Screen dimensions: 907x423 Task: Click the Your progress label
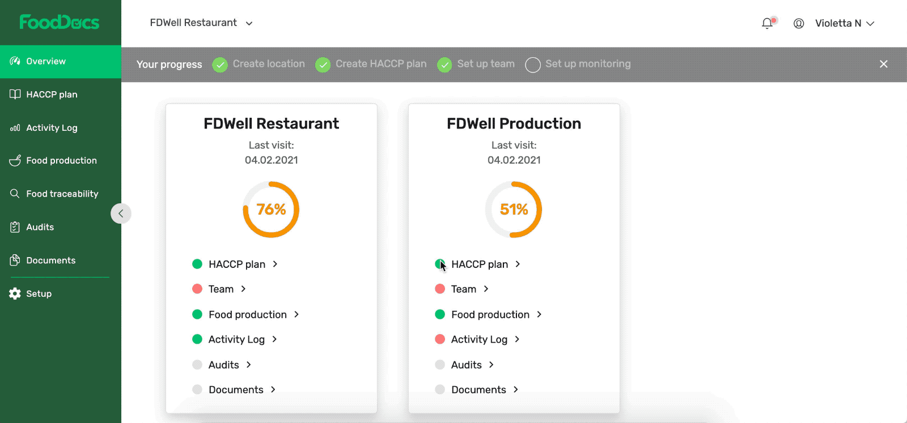click(169, 65)
